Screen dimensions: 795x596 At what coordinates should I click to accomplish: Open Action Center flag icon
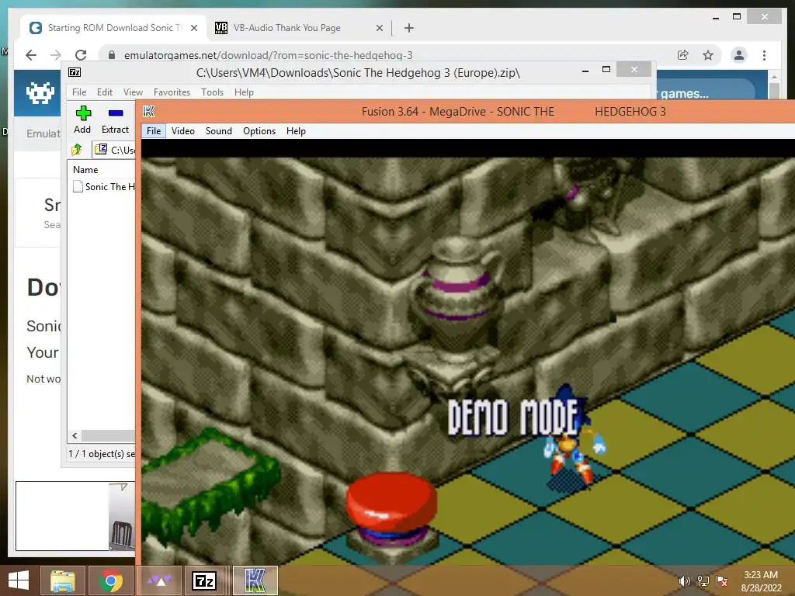[722, 581]
